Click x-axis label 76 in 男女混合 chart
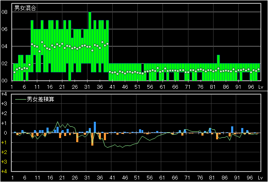Viewport: 268px width, 182px height. (200, 87)
